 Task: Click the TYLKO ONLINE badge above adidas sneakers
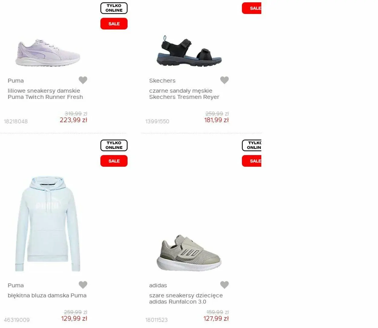pos(252,145)
